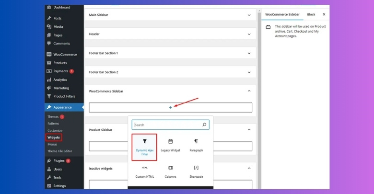This screenshot has height=194, width=374.
Task: Click the WooCommerce logo icon
Action: 49,54
